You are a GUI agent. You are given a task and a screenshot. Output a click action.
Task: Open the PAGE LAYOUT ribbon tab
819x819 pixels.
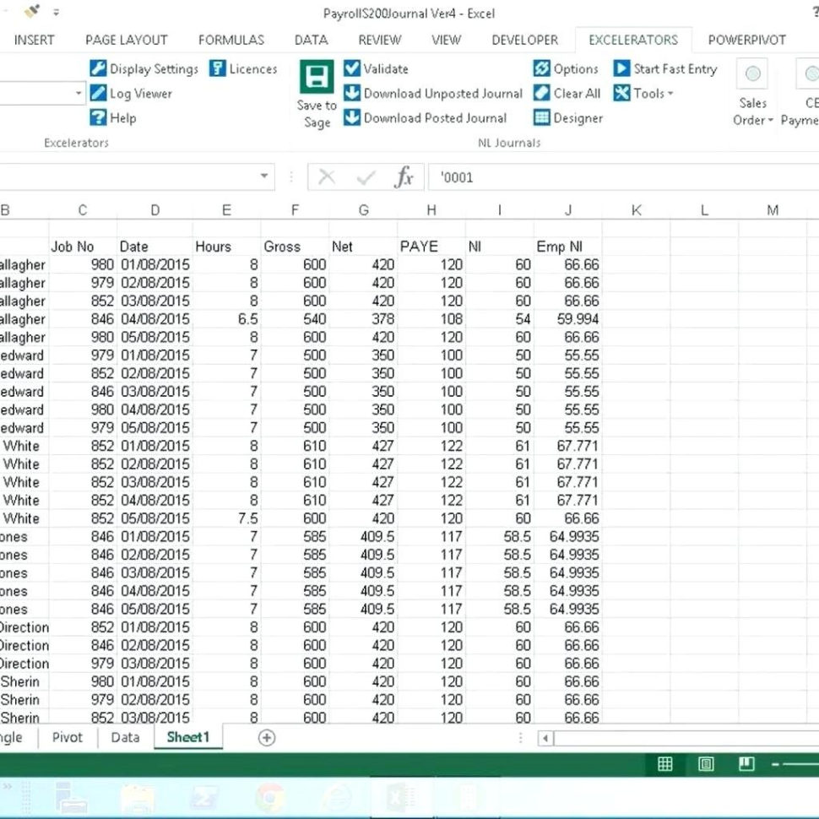(127, 41)
